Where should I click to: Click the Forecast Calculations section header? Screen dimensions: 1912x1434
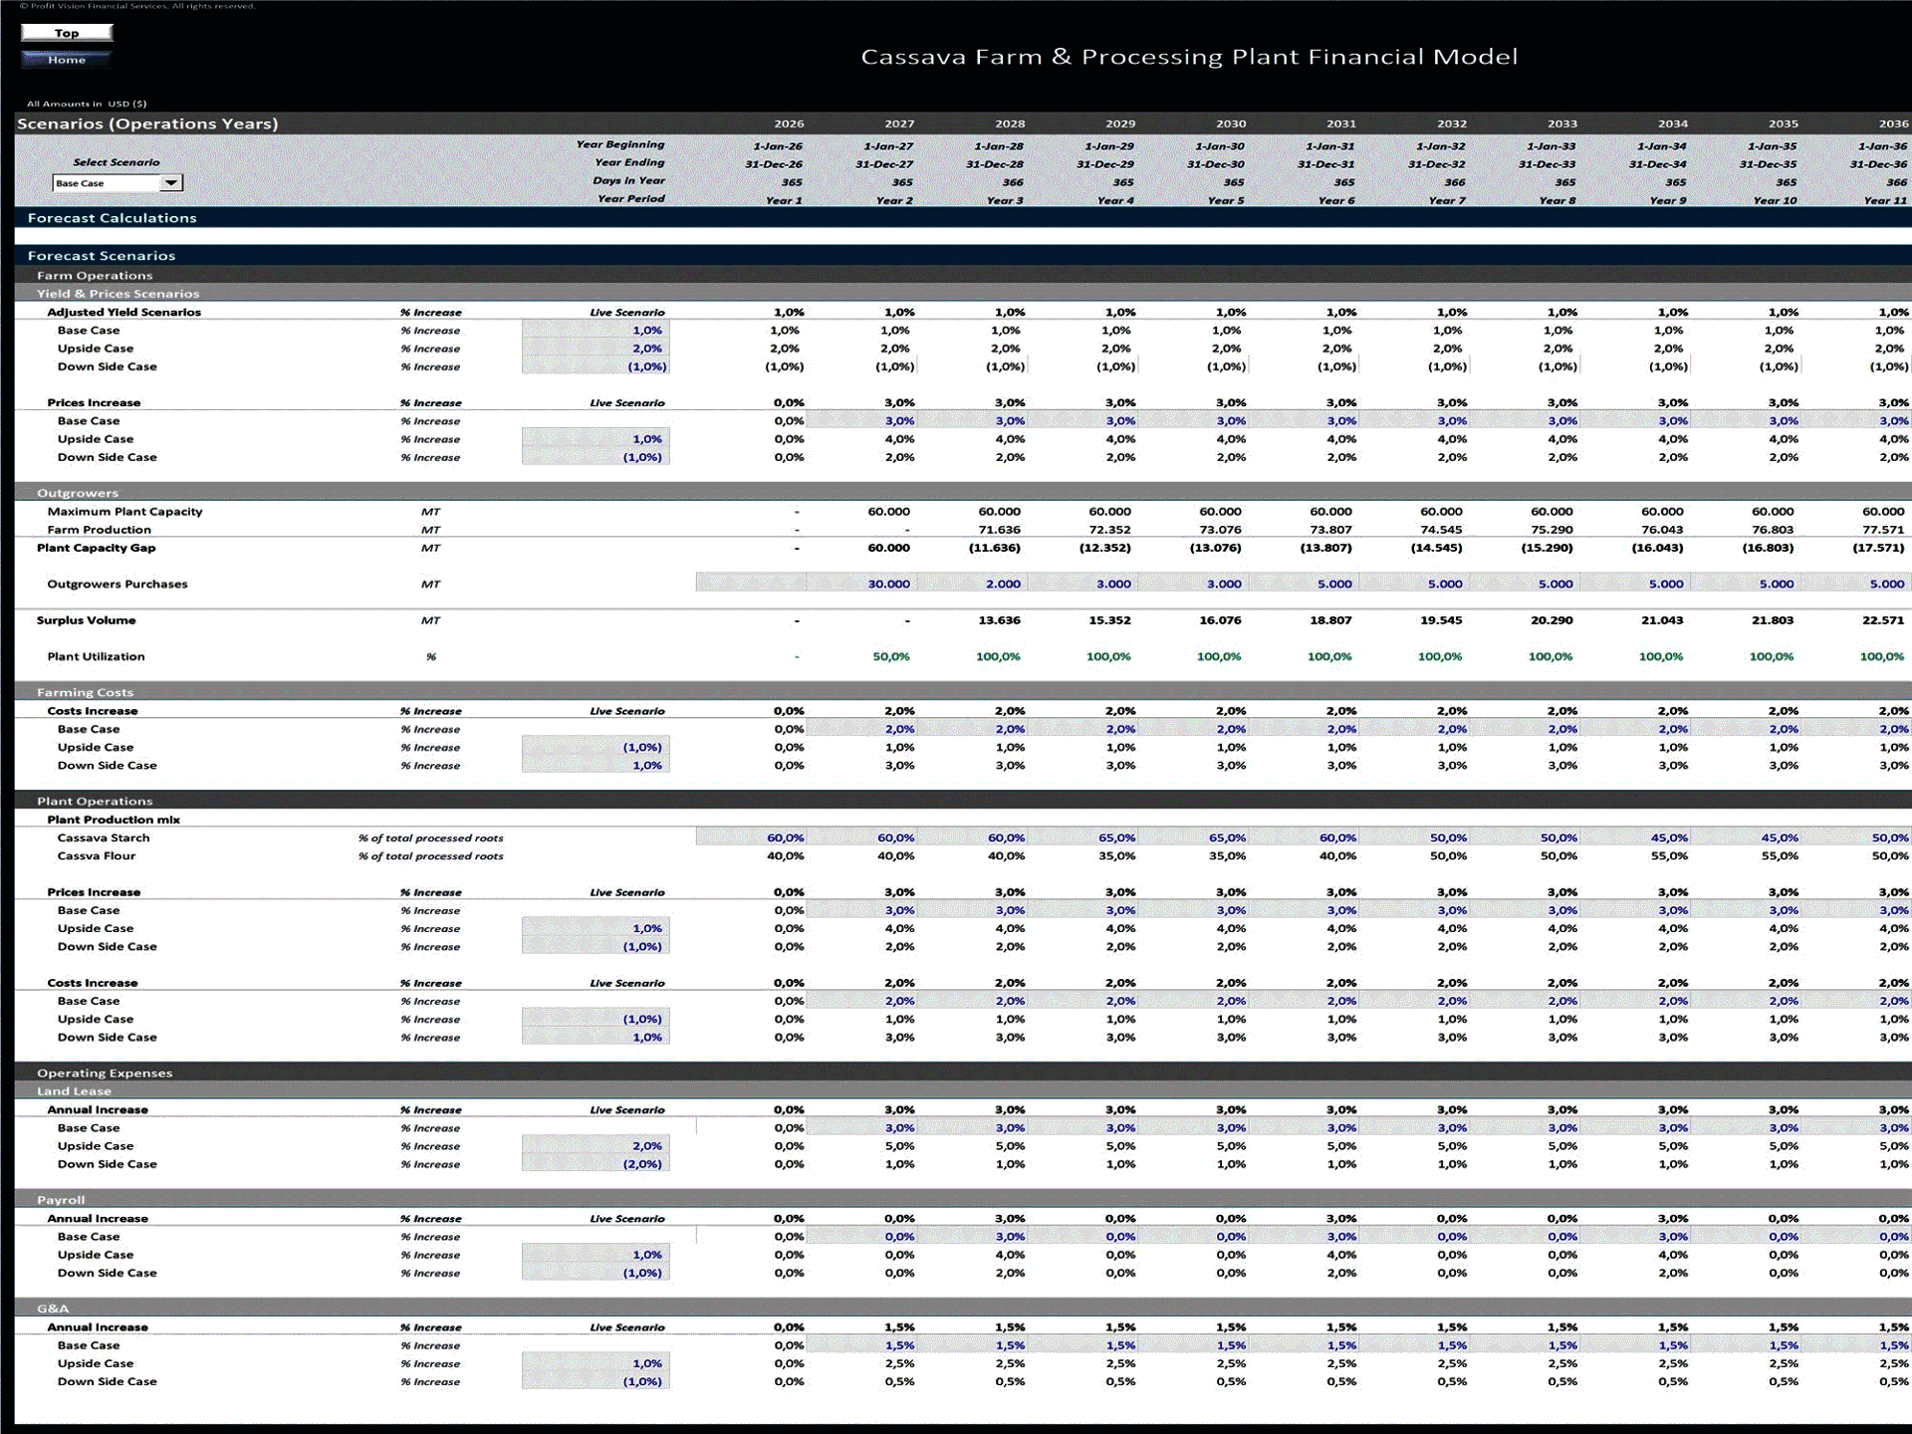pyautogui.click(x=112, y=218)
